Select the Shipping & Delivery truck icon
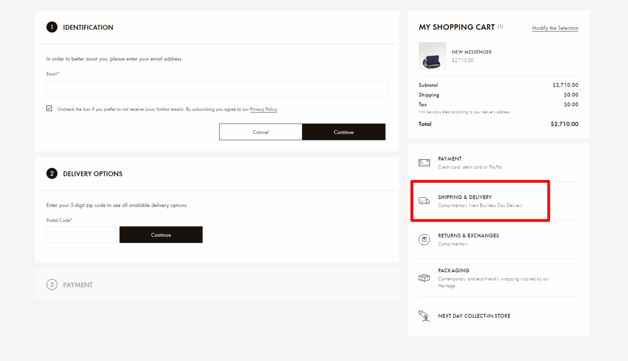Viewport: 628px width, 361px height. click(x=424, y=201)
